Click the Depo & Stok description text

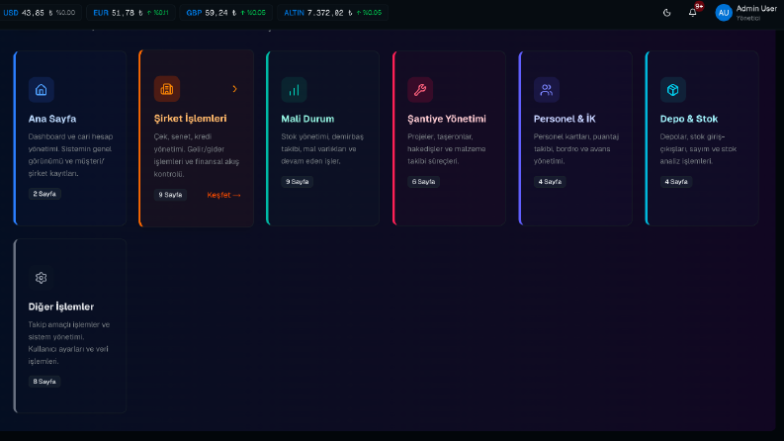[699, 148]
